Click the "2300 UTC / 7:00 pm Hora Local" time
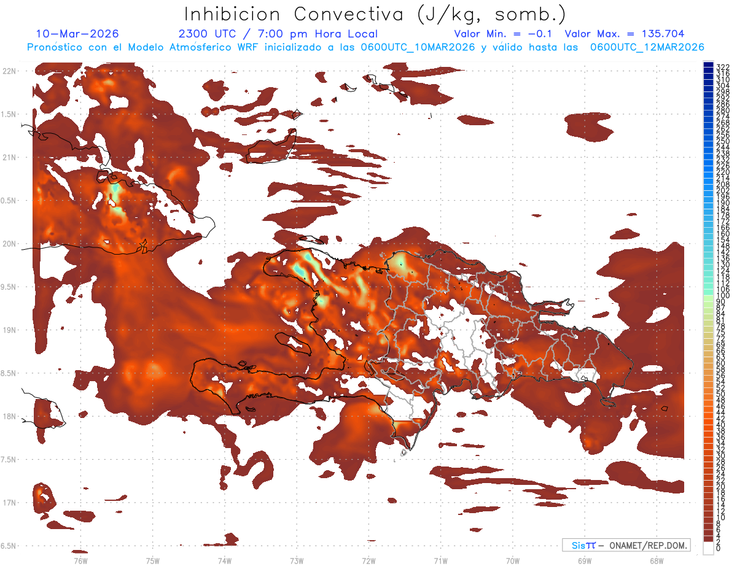737x569 pixels. [278, 34]
